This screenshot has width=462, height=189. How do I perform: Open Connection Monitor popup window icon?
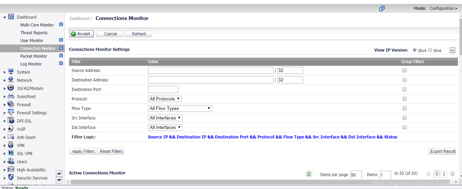point(61,48)
